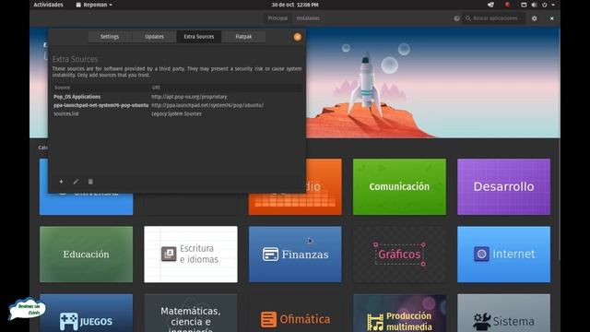The image size is (590, 332).
Task: Click the Producción multimedia film-music icon
Action: pos(375,322)
